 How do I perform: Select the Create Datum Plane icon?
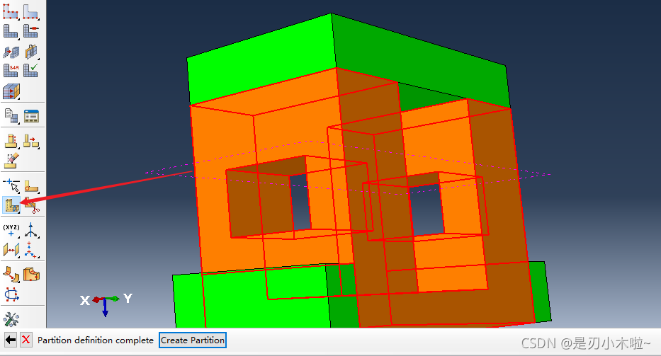11,249
